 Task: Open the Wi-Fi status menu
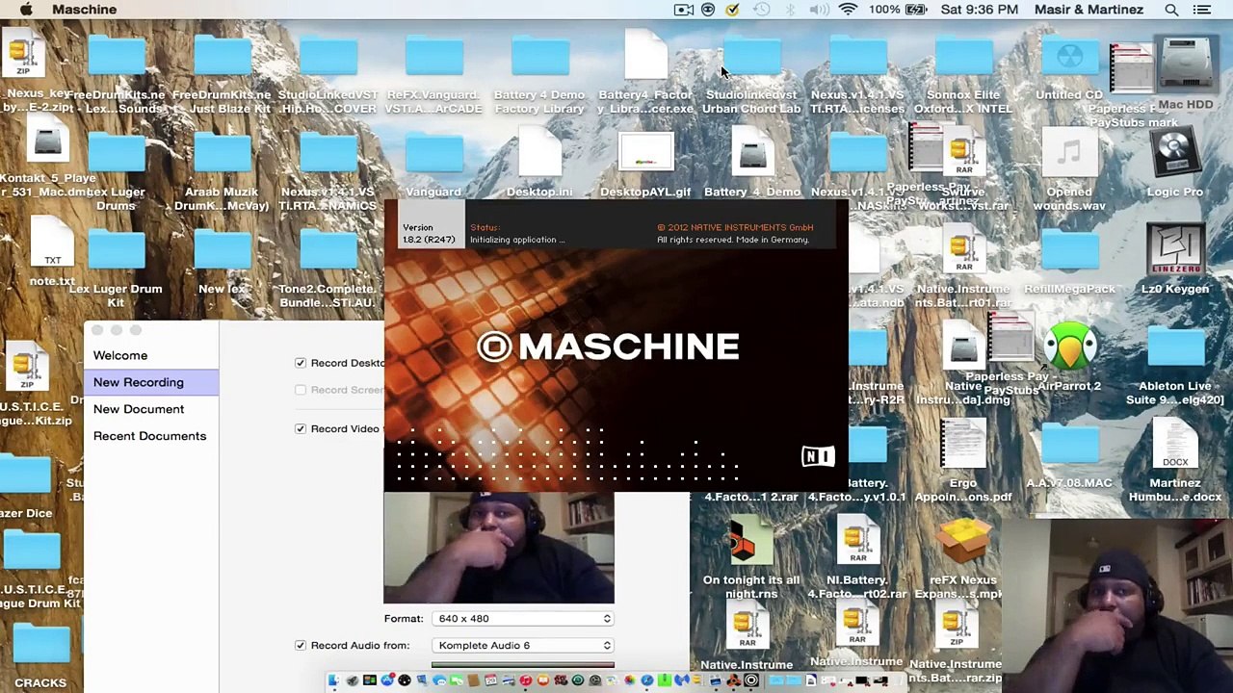[848, 10]
